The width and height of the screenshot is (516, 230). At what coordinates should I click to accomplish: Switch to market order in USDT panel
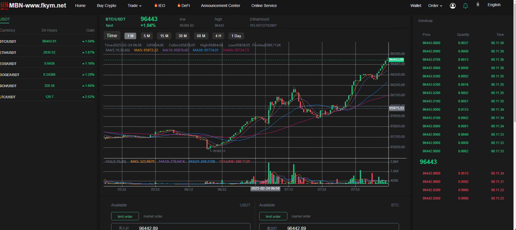pos(153,216)
